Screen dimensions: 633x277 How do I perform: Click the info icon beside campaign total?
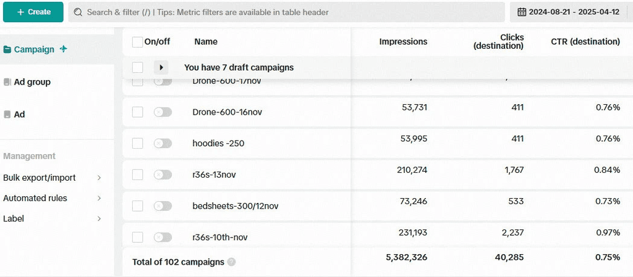point(231,262)
